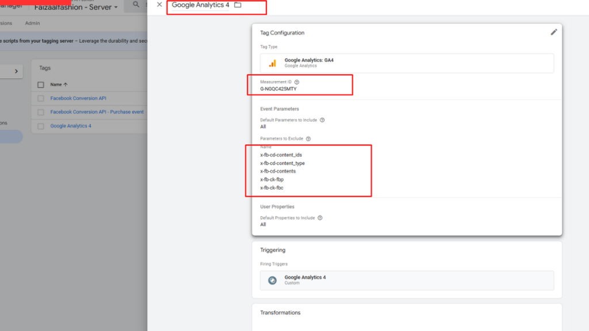Switch to the Admin tab
Screen dimensions: 589x331
(32, 23)
